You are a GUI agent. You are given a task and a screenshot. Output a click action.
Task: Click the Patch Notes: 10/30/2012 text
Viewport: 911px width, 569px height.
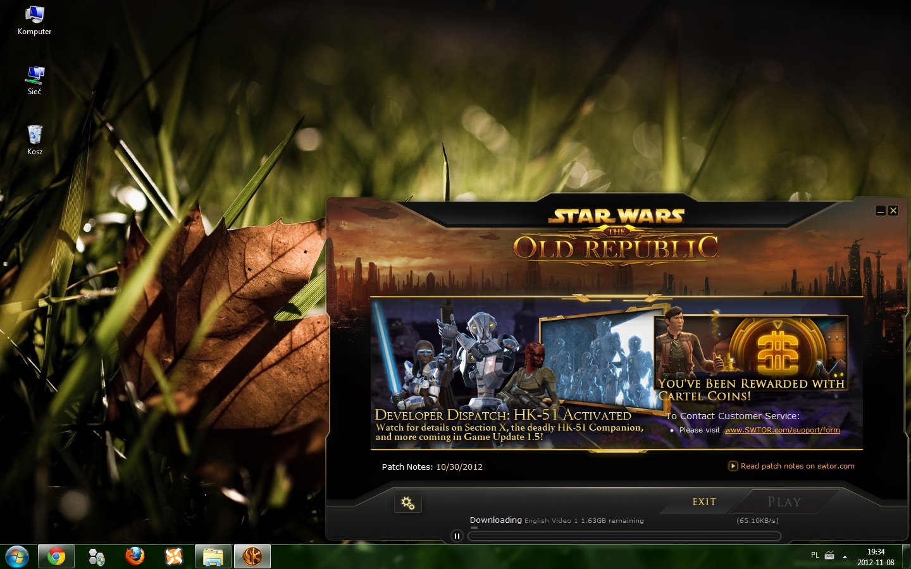(432, 467)
